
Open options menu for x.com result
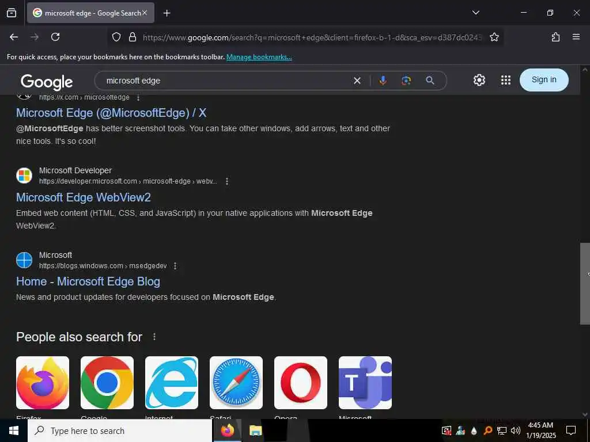click(x=138, y=97)
